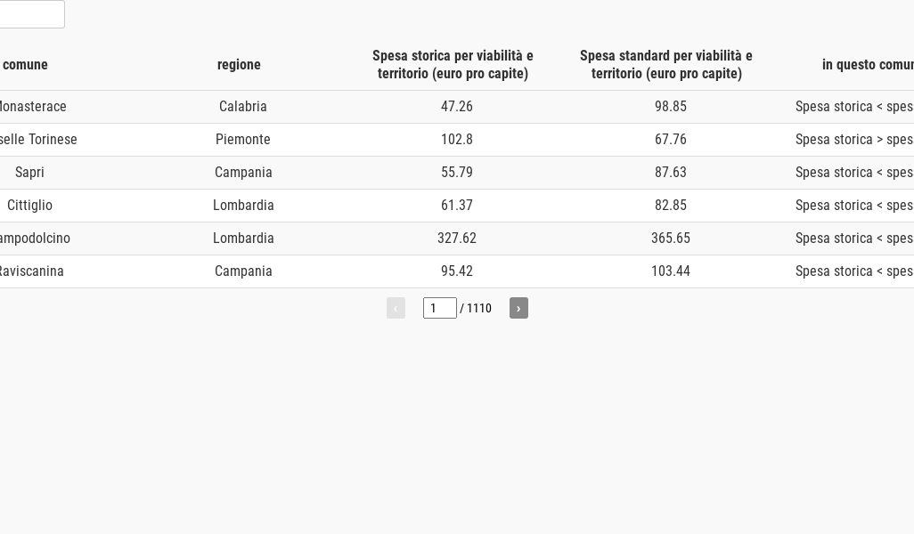Click the 327.62 spesa storica value
Screen dimensions: 914x534
click(x=457, y=239)
